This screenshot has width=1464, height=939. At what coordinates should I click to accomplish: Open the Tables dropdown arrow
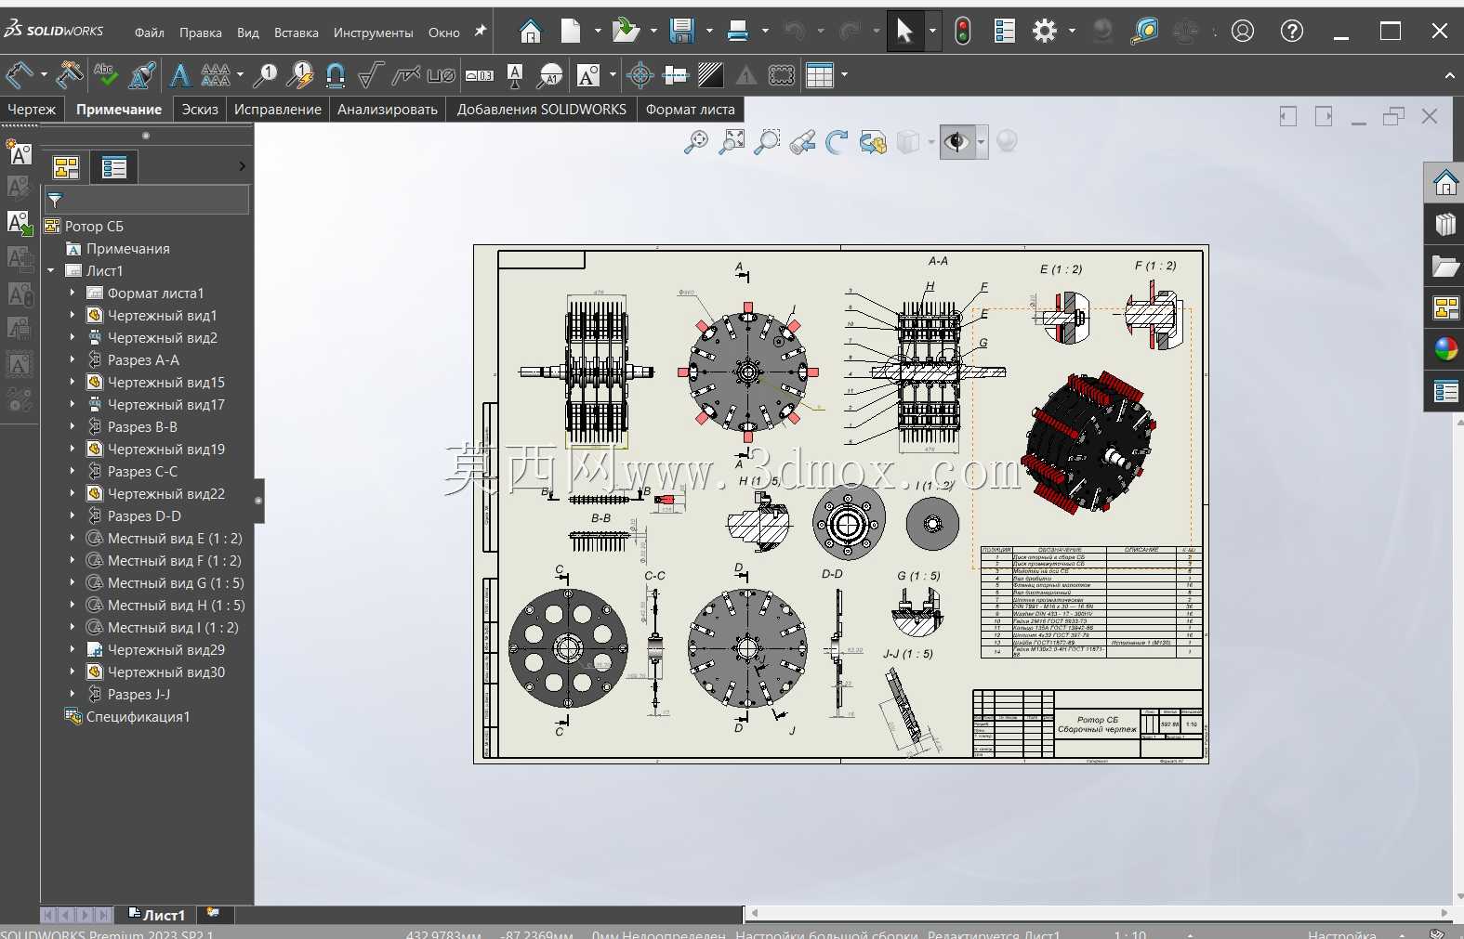coord(844,75)
